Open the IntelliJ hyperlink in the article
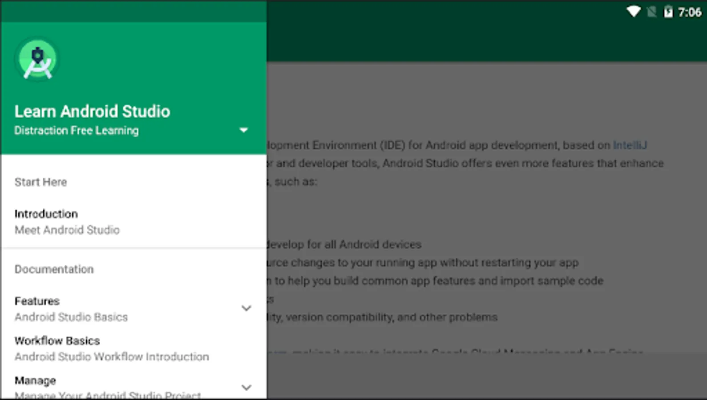This screenshot has height=400, width=707. click(x=630, y=145)
